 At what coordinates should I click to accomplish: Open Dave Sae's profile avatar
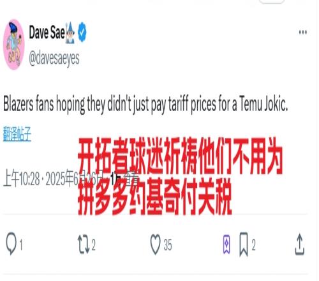(14, 45)
